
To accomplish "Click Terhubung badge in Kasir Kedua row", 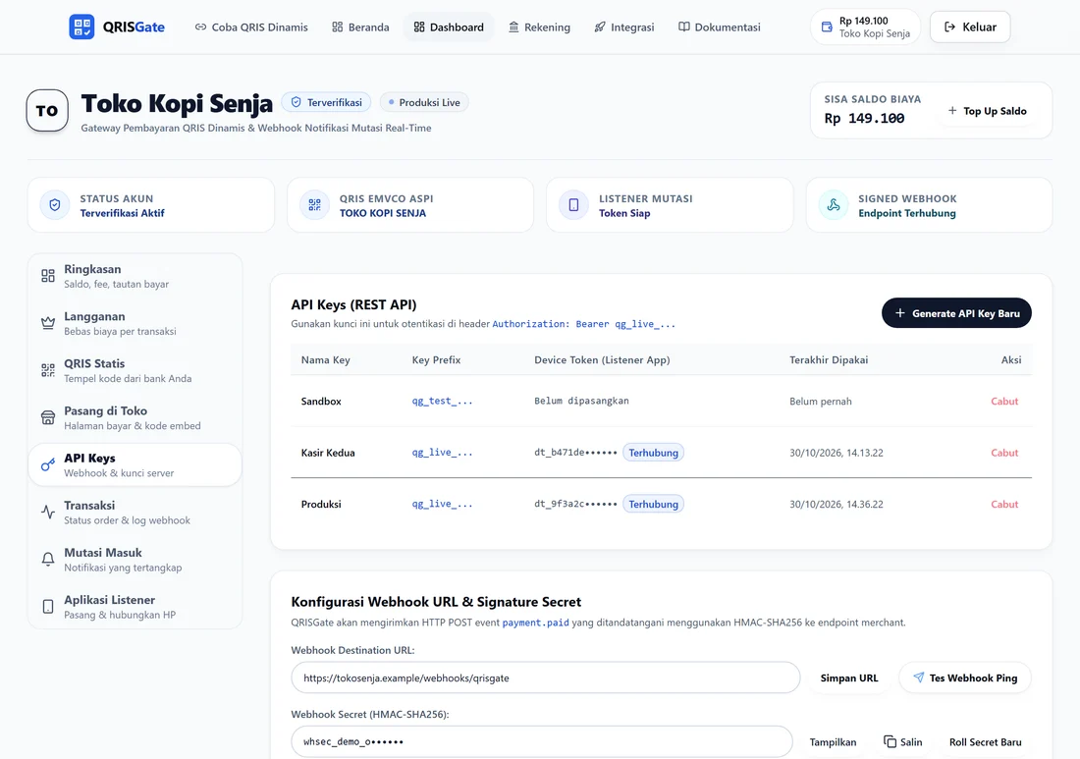I will pos(653,453).
